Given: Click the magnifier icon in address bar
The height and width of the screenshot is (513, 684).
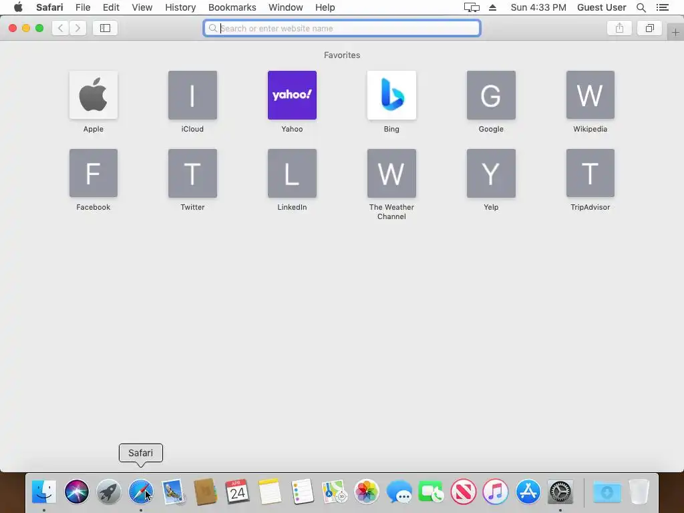Looking at the screenshot, I should point(213,28).
